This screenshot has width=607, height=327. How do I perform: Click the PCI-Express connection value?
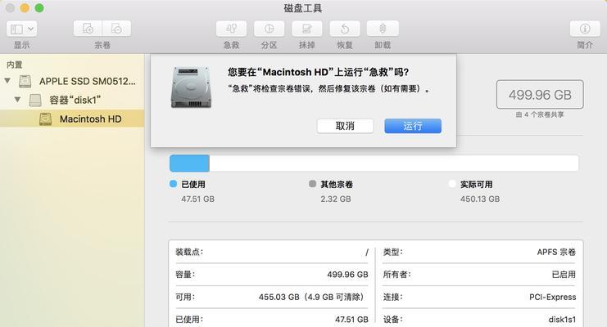pyautogui.click(x=552, y=297)
